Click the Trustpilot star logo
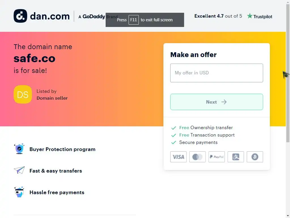The width and height of the screenshot is (290, 218). pyautogui.click(x=250, y=16)
